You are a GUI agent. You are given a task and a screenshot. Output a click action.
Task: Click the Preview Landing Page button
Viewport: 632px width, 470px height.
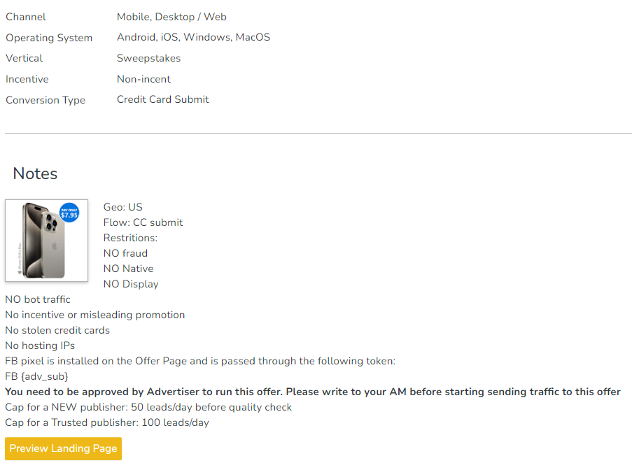tap(63, 448)
